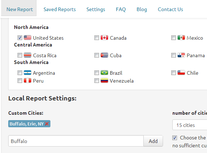Click the Add city button

(x=153, y=141)
